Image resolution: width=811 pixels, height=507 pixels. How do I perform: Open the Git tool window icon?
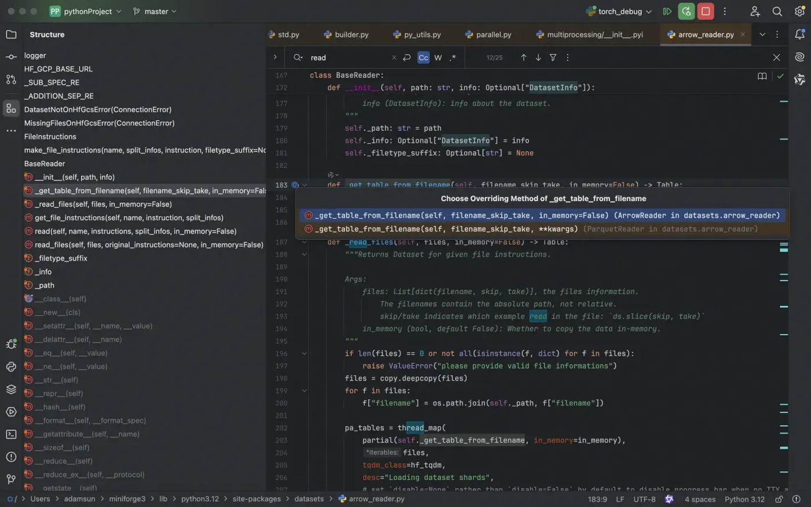tap(11, 479)
